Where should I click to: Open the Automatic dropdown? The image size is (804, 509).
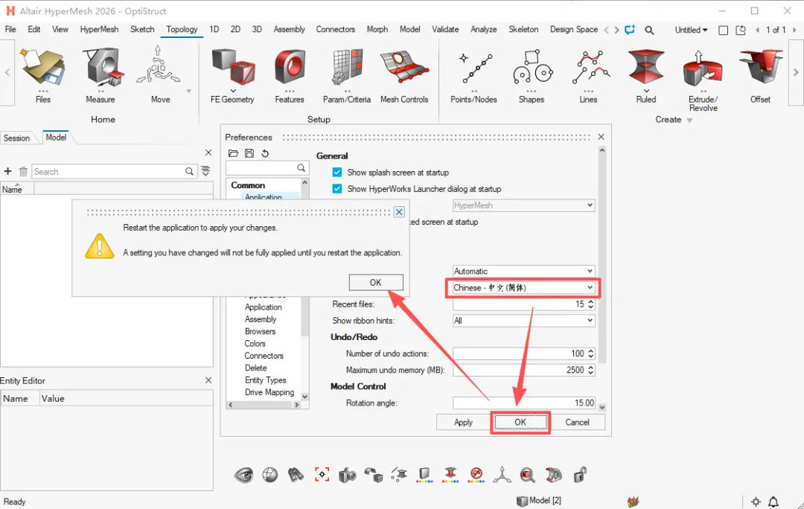point(523,271)
